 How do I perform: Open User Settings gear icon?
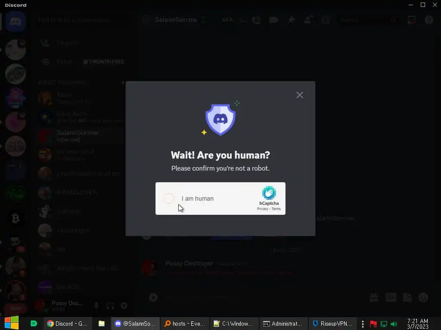124,306
